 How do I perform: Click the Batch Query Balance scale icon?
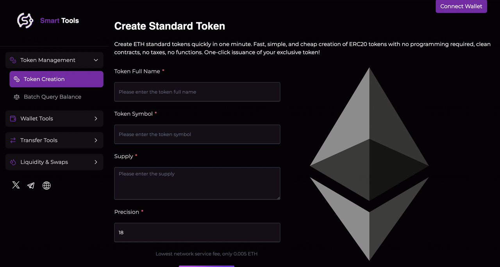tap(16, 97)
